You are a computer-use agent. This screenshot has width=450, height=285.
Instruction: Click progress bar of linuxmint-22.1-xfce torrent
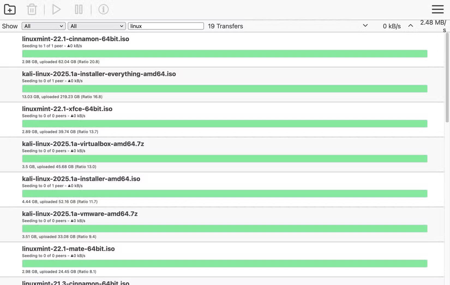tap(225, 124)
